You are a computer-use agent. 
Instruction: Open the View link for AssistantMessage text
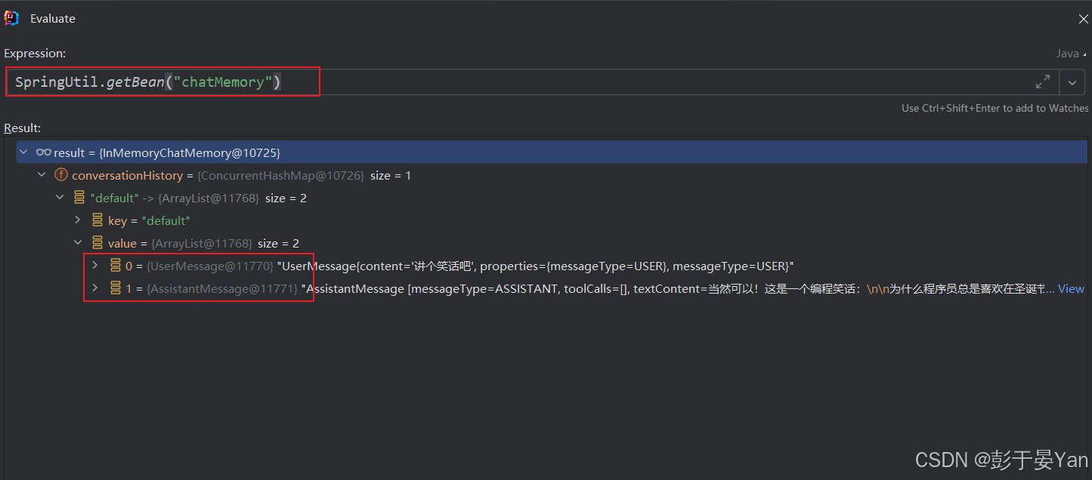1071,288
